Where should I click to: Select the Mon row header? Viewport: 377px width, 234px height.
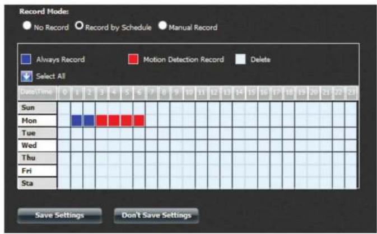(x=38, y=120)
